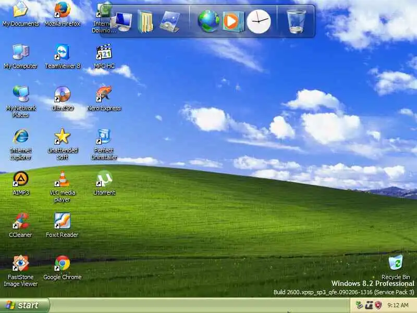
Task: Click the 9:12 AM taskbar clock
Action: pos(398,305)
